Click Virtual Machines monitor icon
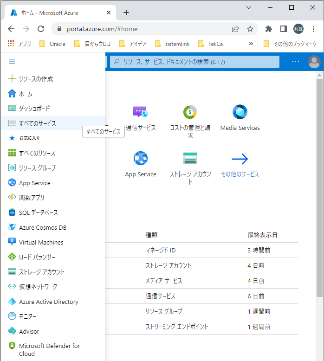Image resolution: width=324 pixels, height=361 pixels. [12, 242]
